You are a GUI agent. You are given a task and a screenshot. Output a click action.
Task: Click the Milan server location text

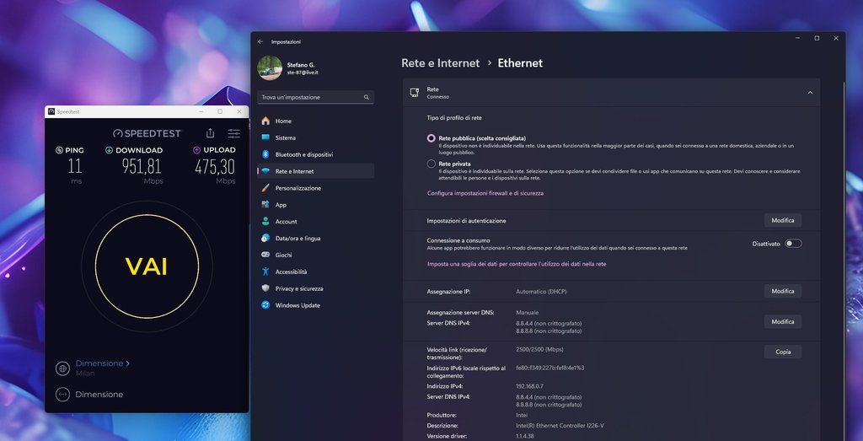tap(85, 374)
